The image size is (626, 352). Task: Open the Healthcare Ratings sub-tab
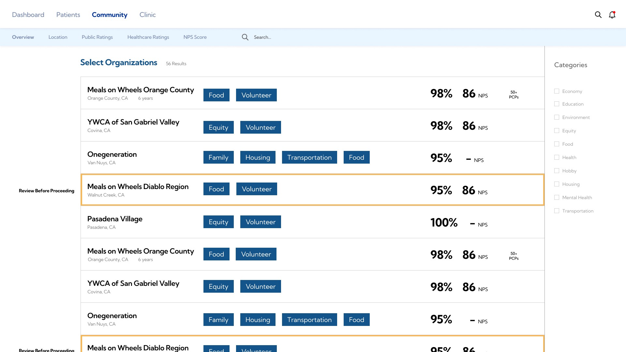tap(148, 37)
